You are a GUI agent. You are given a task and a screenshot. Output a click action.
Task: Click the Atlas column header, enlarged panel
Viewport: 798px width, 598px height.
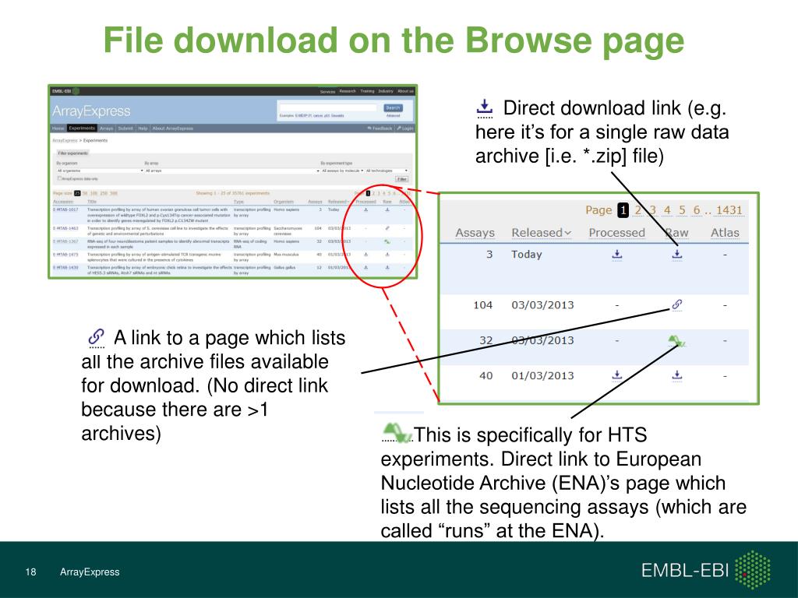(725, 232)
